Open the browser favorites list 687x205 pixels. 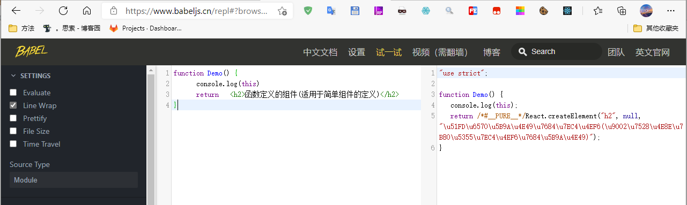click(598, 11)
